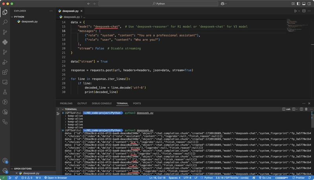
Task: Open the Accounts menu icon
Action: point(5,161)
